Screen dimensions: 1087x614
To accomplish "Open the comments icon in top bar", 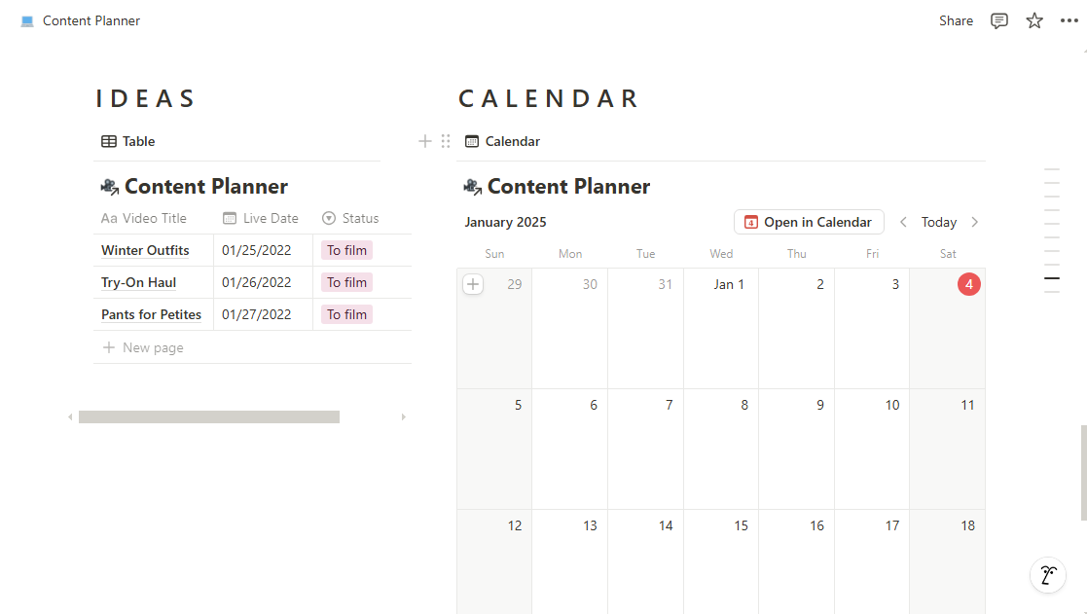I will pos(999,20).
